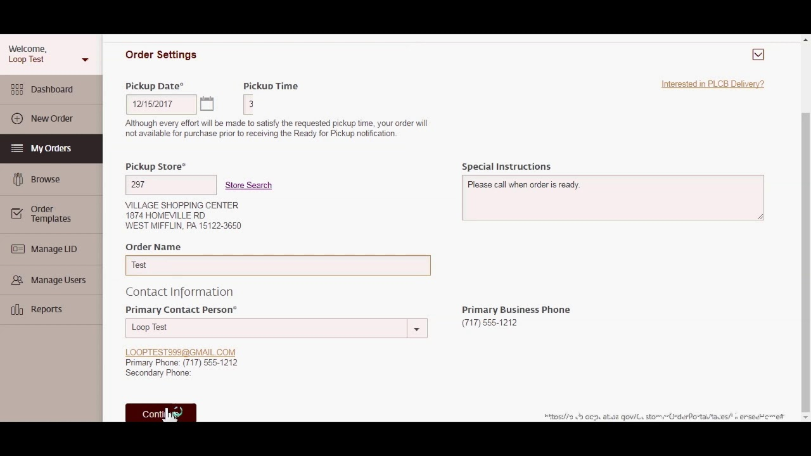Open the Pickup Date calendar picker icon

point(207,103)
